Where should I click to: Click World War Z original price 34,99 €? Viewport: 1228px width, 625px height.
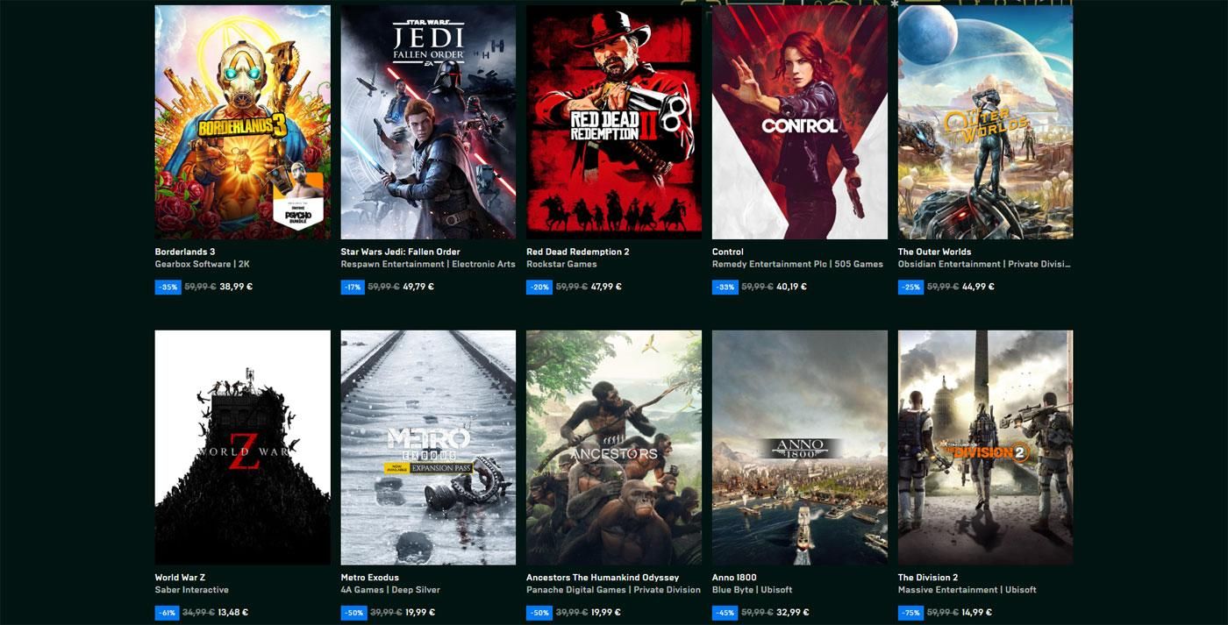pos(199,613)
